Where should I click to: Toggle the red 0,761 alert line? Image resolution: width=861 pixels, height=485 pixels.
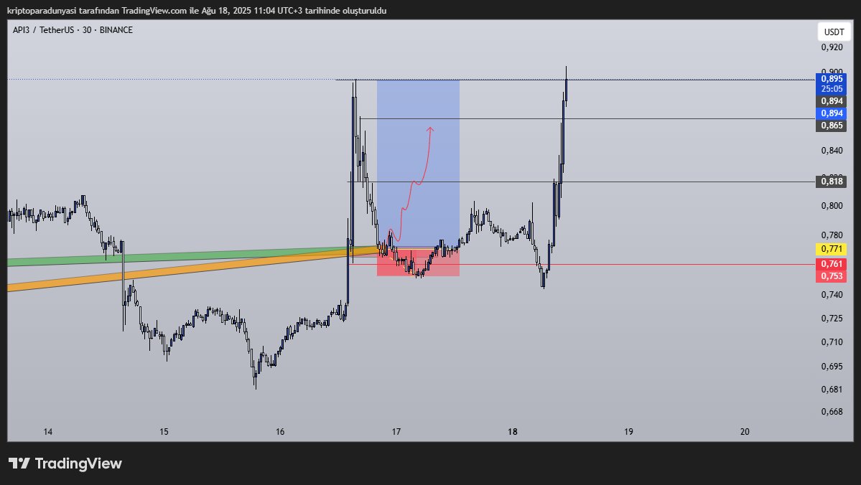(832, 264)
